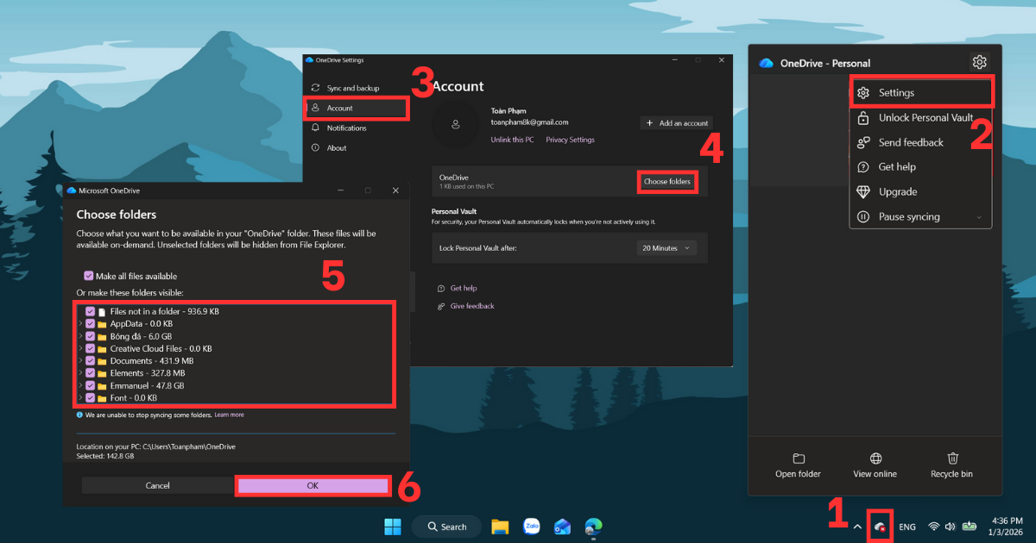Image resolution: width=1036 pixels, height=543 pixels.
Task: Click the Choose folders button
Action: click(666, 181)
